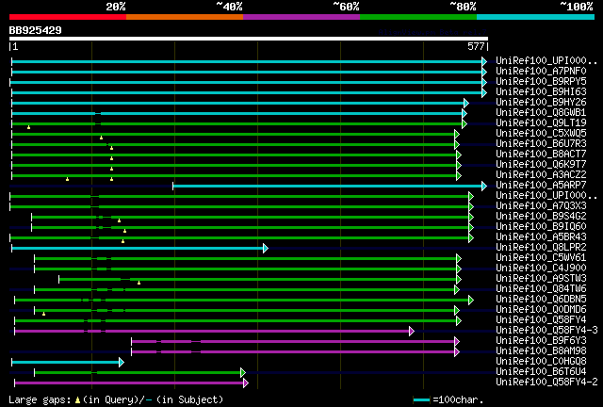This screenshot has width=603, height=407.
Task: Select the UniRef100_B8ACT7 hit label
Action: click(x=541, y=155)
